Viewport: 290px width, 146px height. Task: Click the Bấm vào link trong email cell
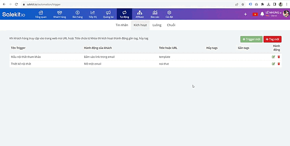click(99, 57)
